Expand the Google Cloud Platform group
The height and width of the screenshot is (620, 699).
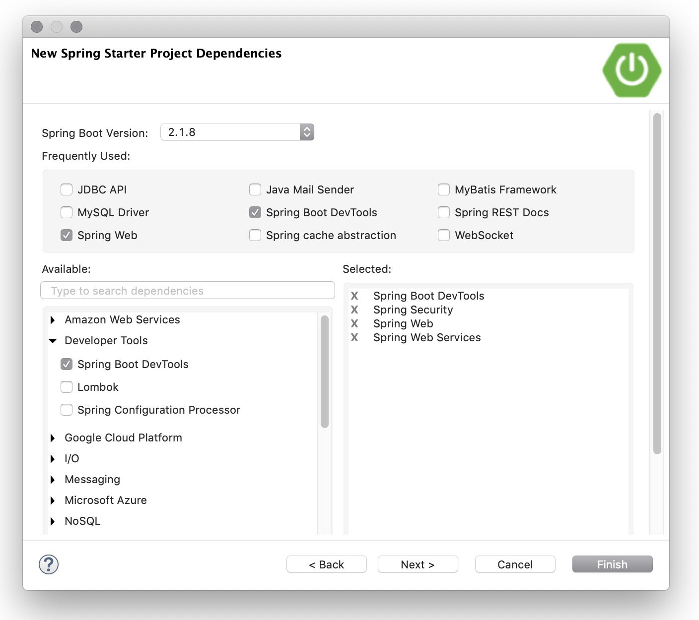pyautogui.click(x=53, y=438)
